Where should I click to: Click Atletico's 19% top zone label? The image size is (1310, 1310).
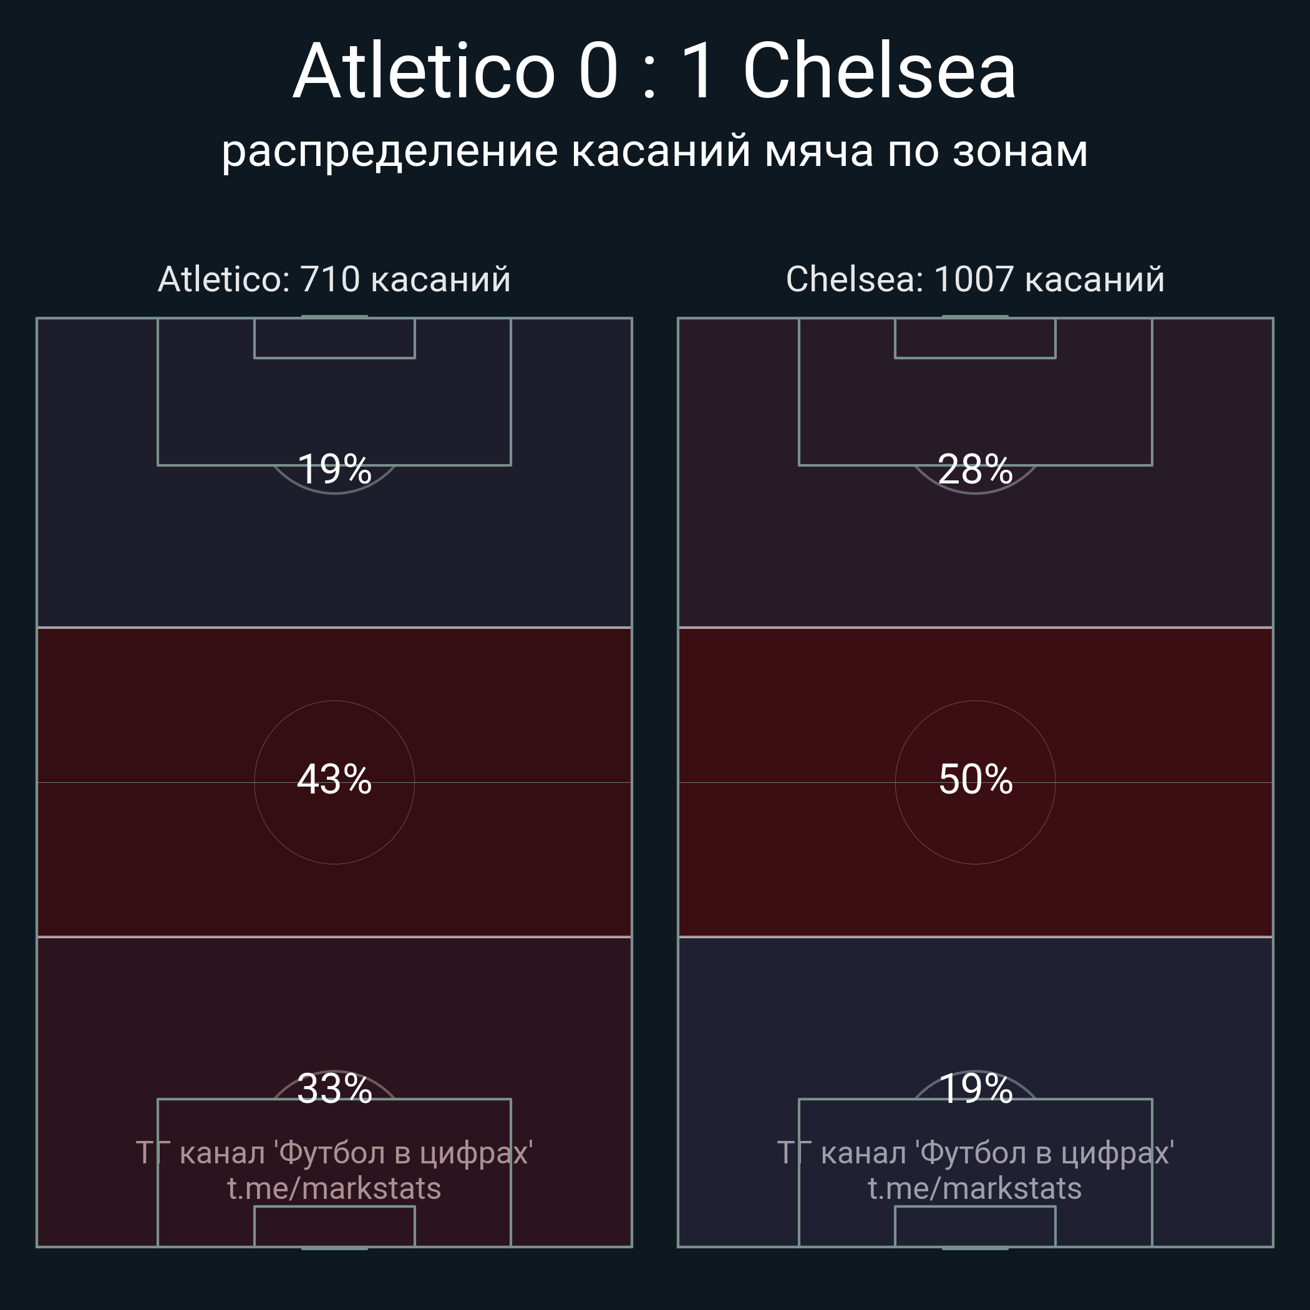[334, 469]
